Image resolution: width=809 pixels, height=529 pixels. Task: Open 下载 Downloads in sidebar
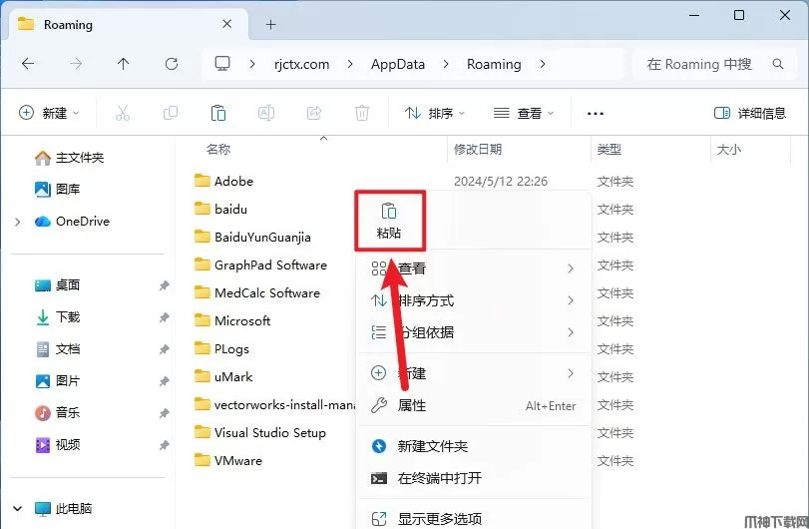[x=57, y=316]
